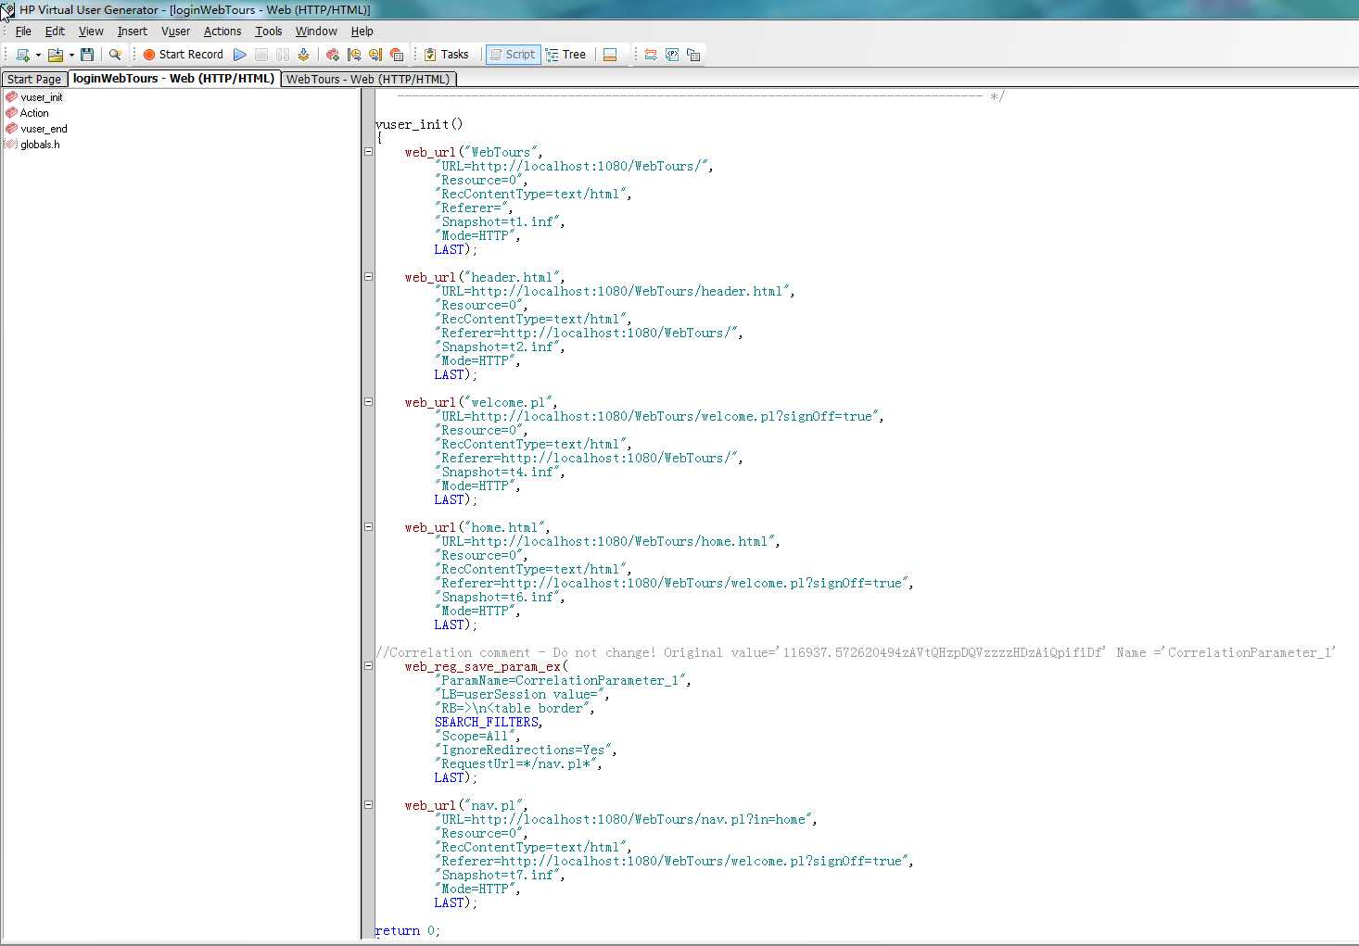Collapse the web_url("header.html") code block
Image resolution: width=1359 pixels, height=946 pixels.
pos(368,277)
